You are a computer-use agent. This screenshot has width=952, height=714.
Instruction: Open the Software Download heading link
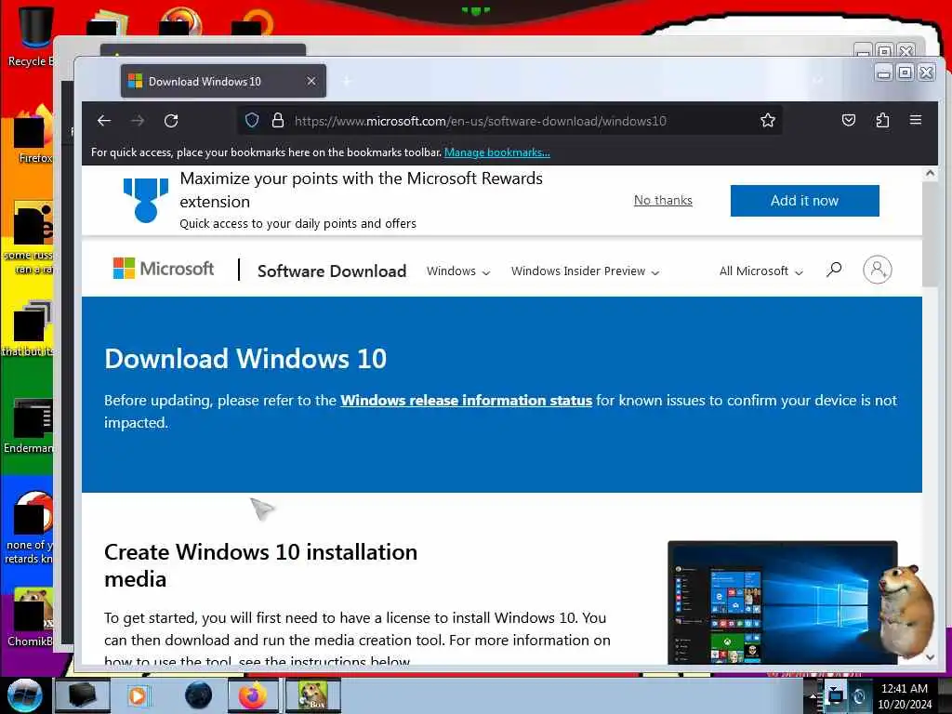pyautogui.click(x=332, y=271)
